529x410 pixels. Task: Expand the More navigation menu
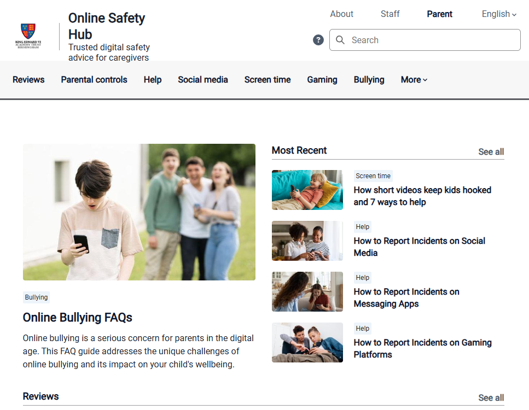414,80
